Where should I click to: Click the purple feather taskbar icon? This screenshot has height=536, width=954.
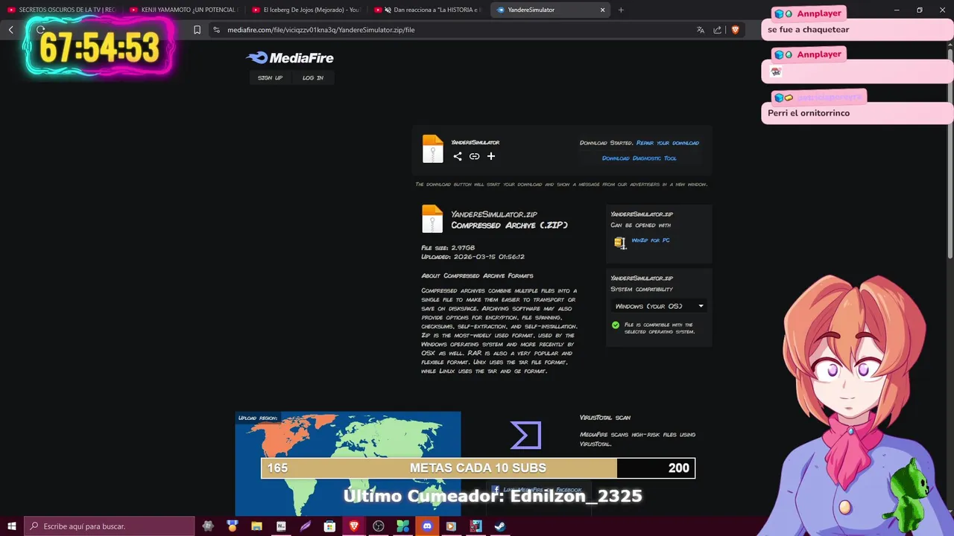pos(306,526)
